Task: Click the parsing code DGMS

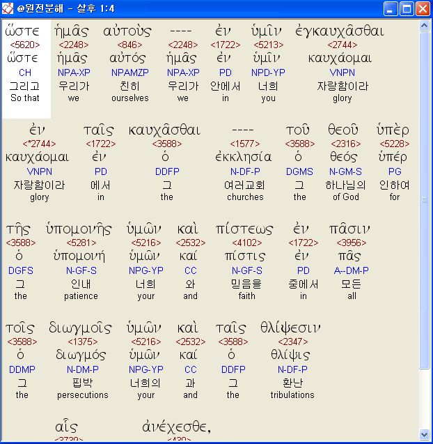Action: pos(299,171)
